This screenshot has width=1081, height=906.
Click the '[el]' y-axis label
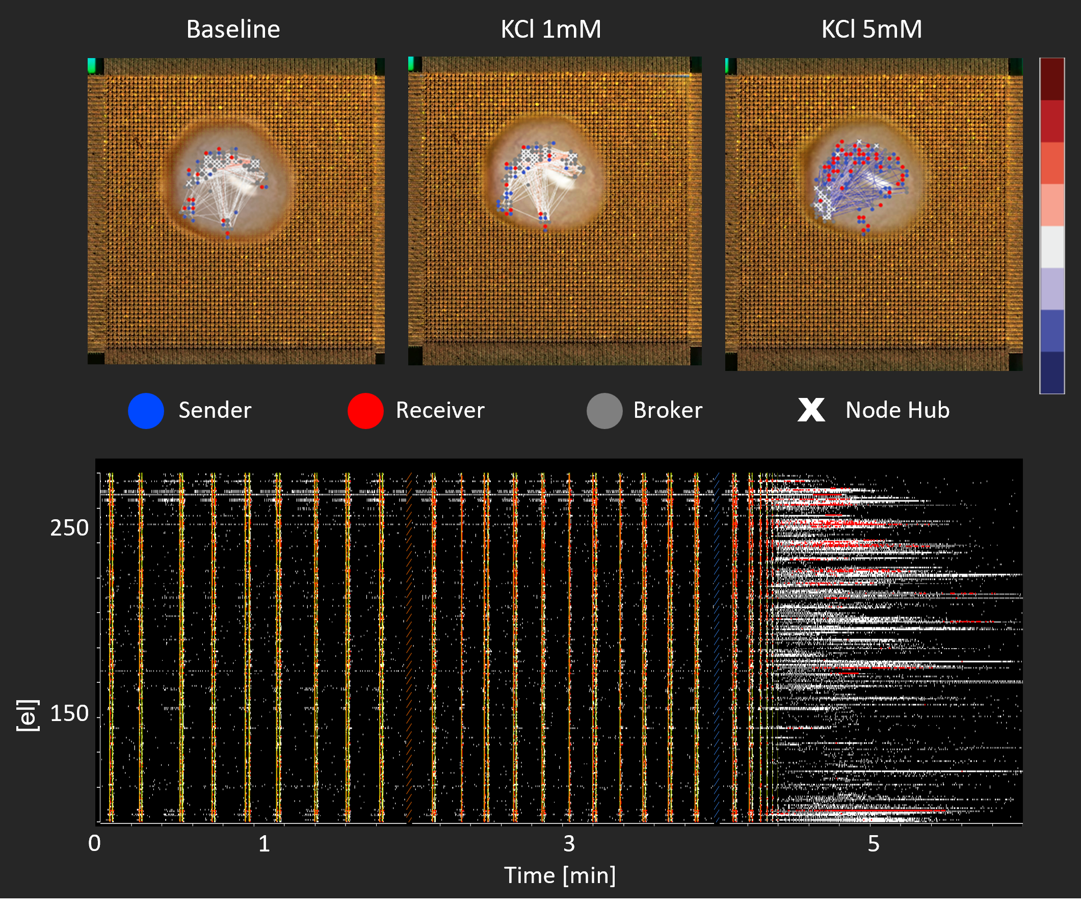click(x=28, y=716)
